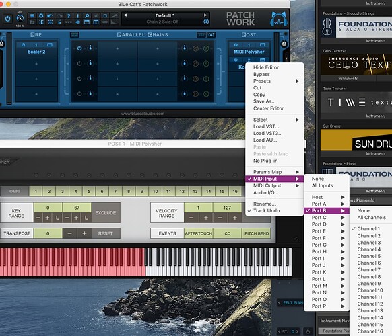Toggle power for the third parallel chain
392x336 pixels.
[x=79, y=79]
